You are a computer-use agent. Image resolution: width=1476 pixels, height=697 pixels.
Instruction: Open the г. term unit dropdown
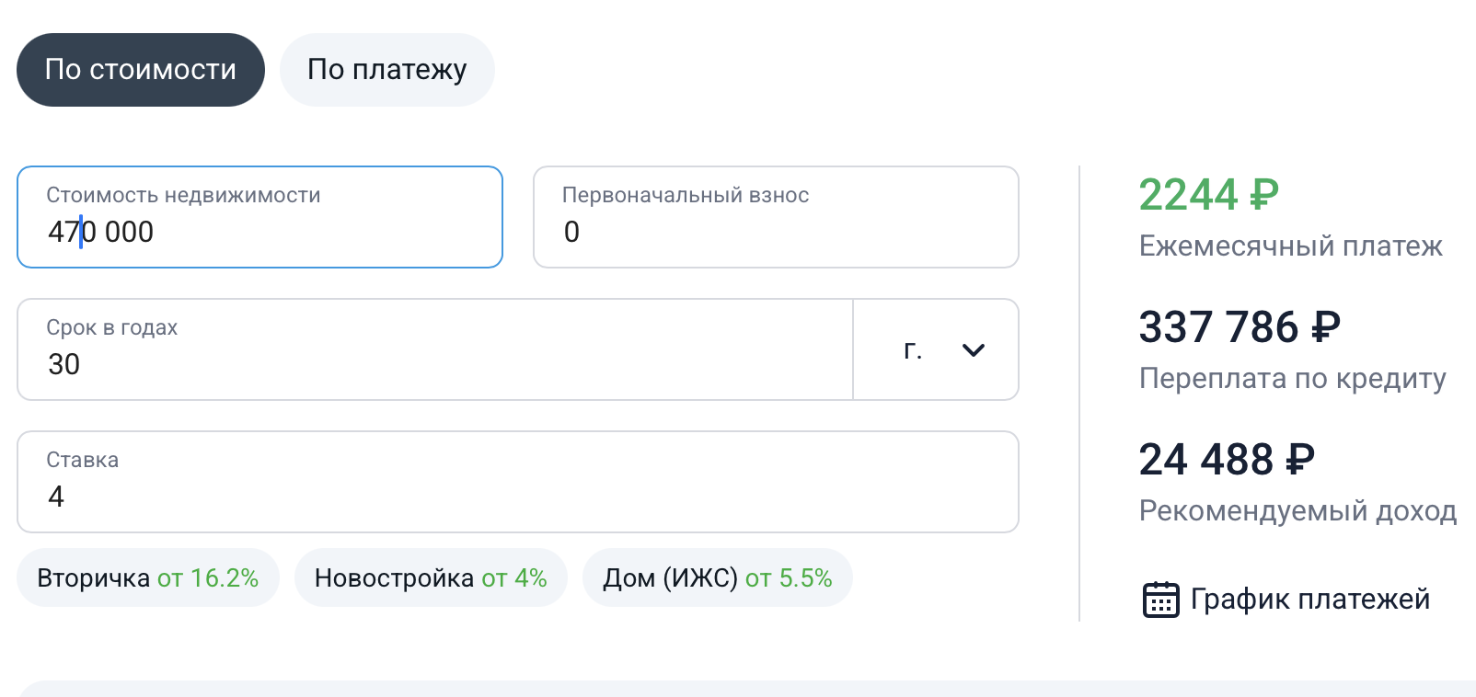point(935,350)
